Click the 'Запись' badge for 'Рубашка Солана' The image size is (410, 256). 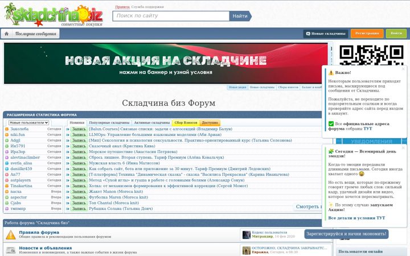[79, 209]
